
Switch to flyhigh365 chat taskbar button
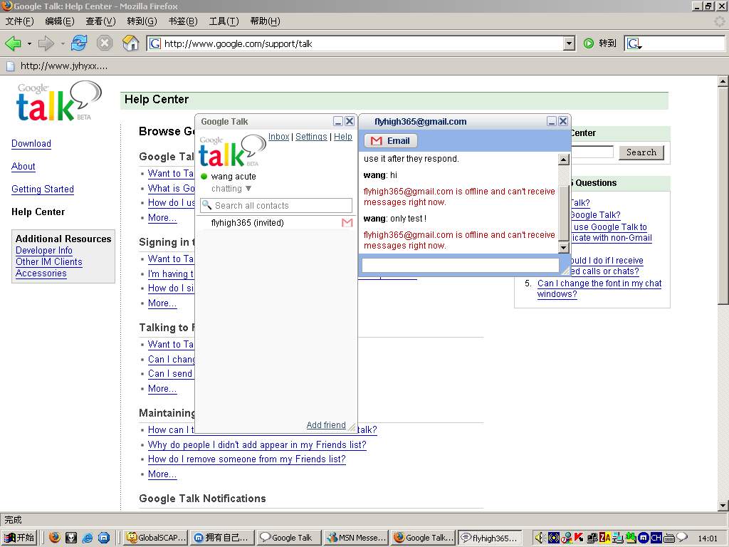[491, 538]
